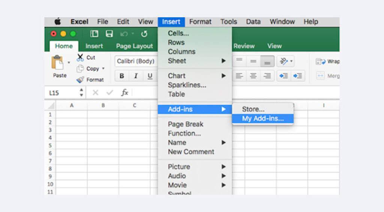The image size is (384, 212).
Task: Choose Cells... from Insert menu
Action: click(x=195, y=33)
